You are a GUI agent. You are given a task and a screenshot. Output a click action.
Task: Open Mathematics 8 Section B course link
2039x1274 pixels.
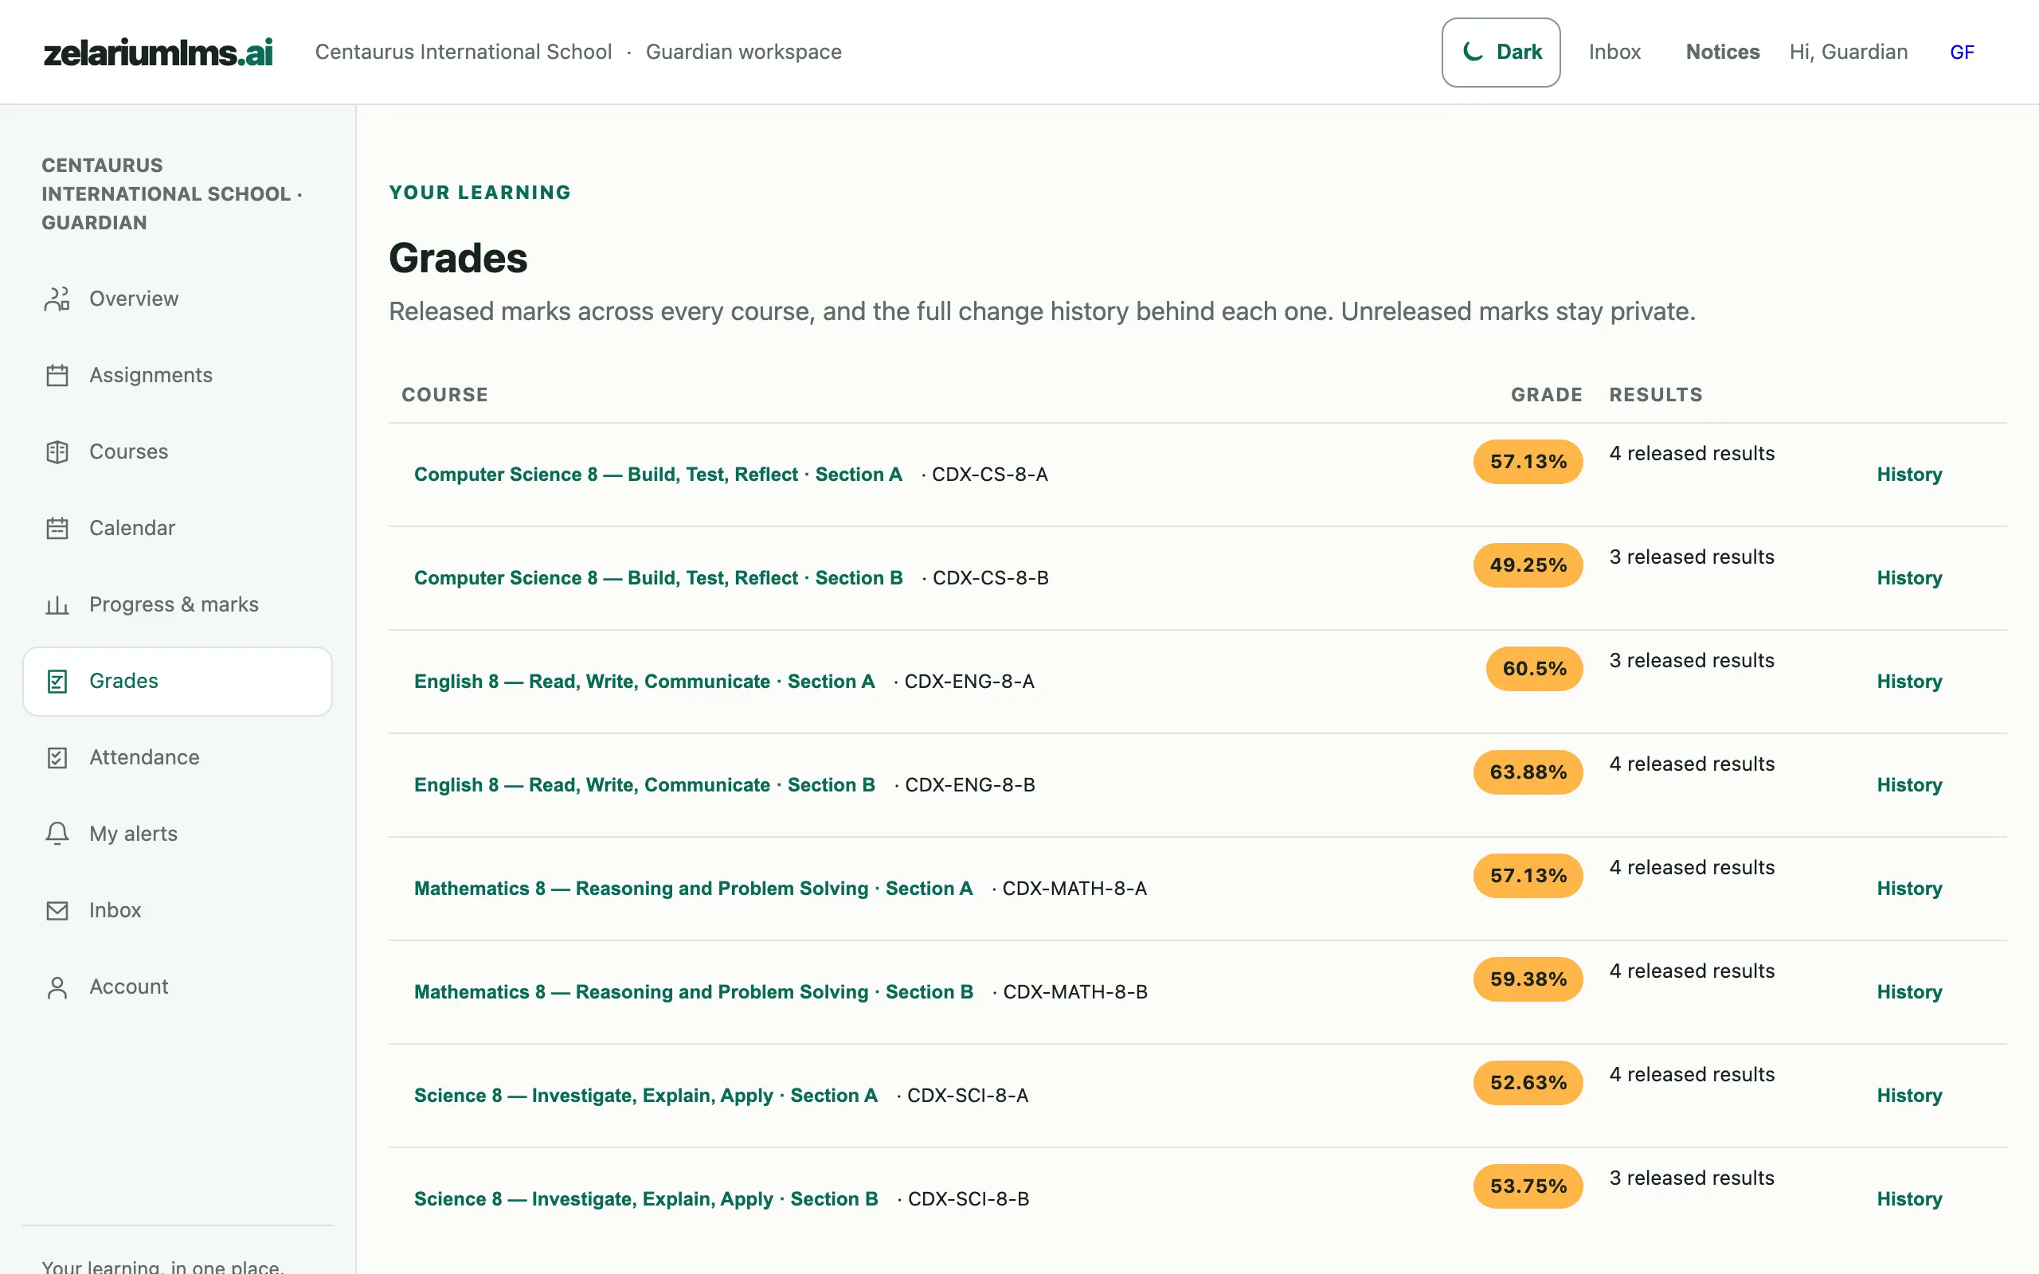pos(694,993)
